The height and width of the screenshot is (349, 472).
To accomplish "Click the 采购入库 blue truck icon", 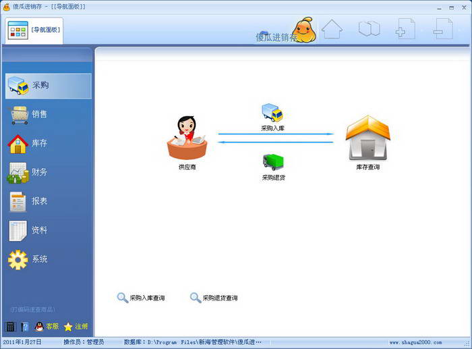I will 272,113.
